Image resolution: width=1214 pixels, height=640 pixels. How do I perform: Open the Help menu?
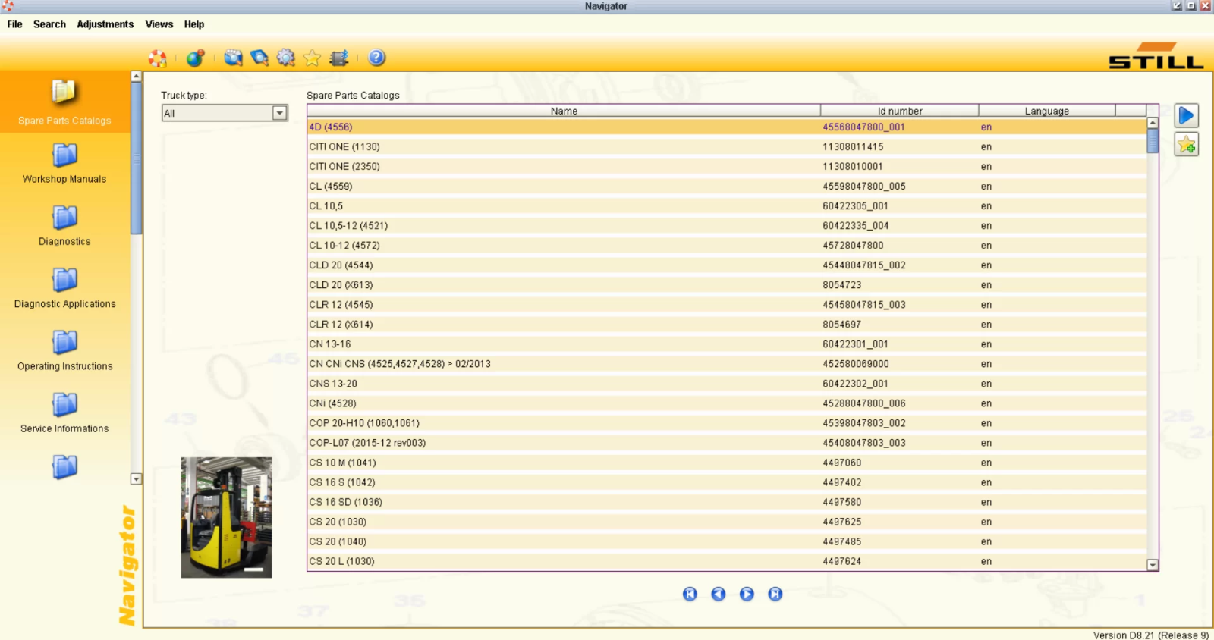click(194, 24)
